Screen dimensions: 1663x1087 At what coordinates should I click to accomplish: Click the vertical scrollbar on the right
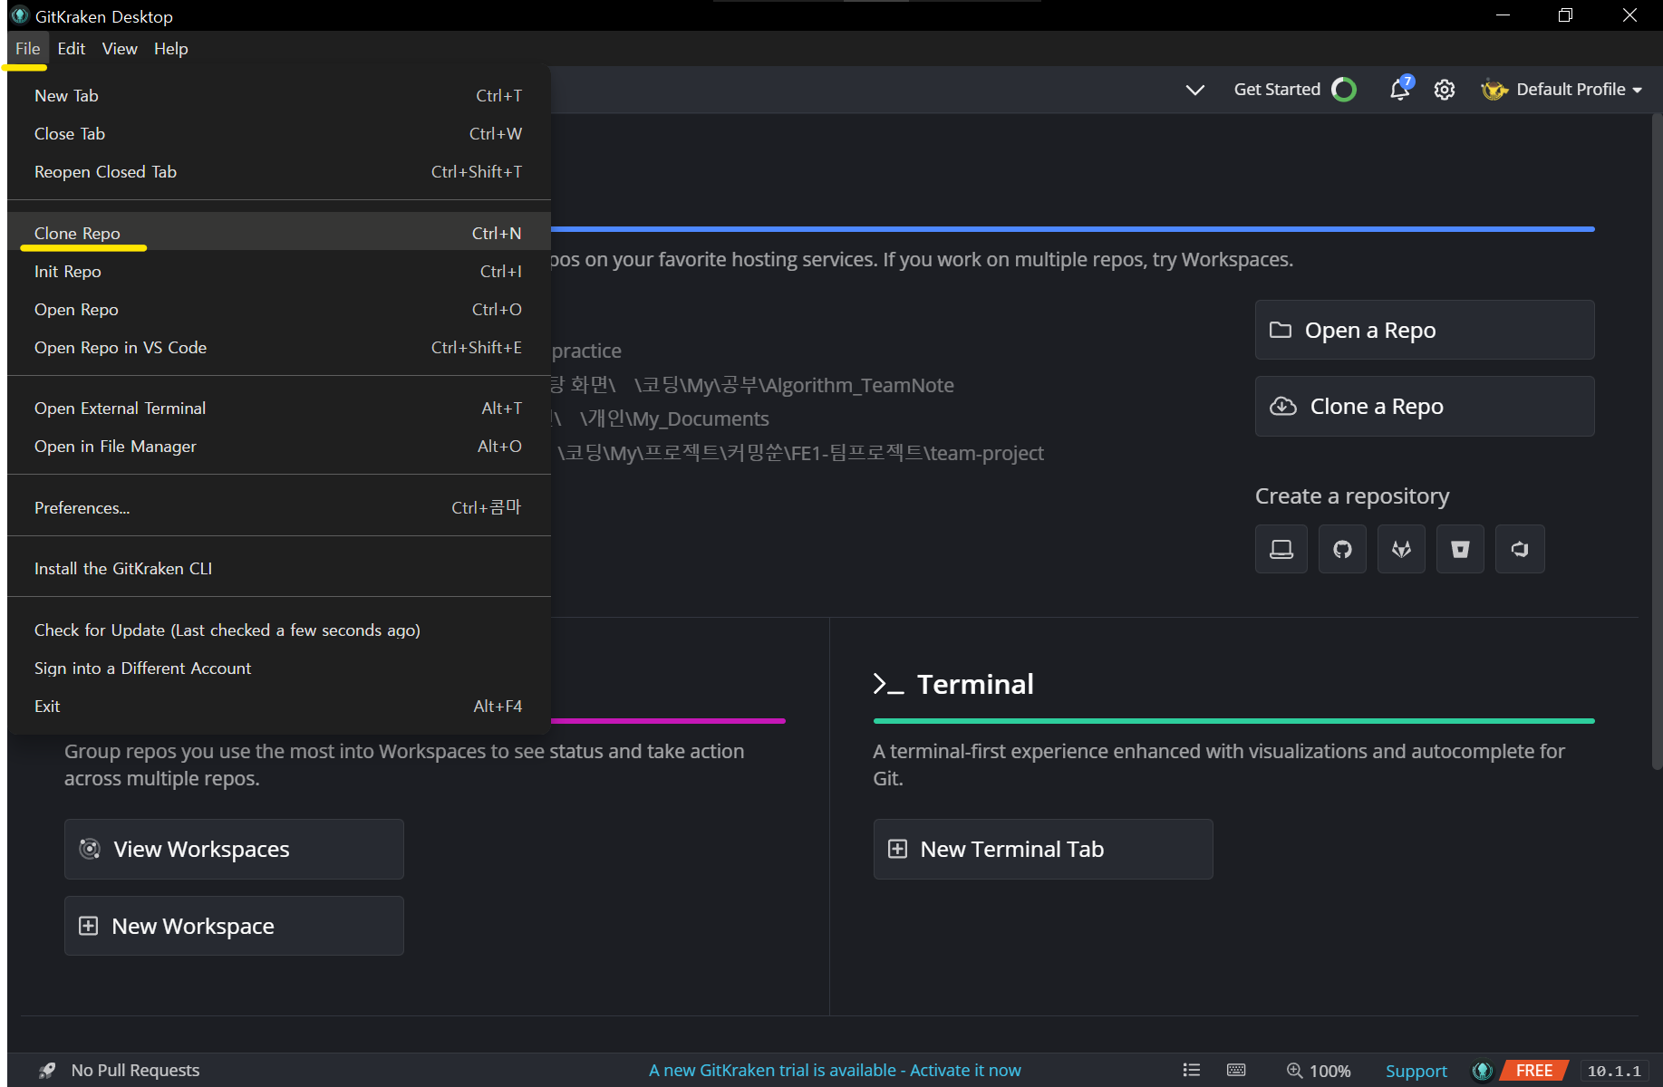point(1656,441)
